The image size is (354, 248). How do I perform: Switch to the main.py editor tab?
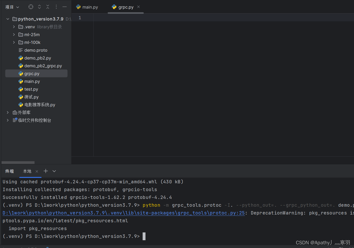[89, 7]
